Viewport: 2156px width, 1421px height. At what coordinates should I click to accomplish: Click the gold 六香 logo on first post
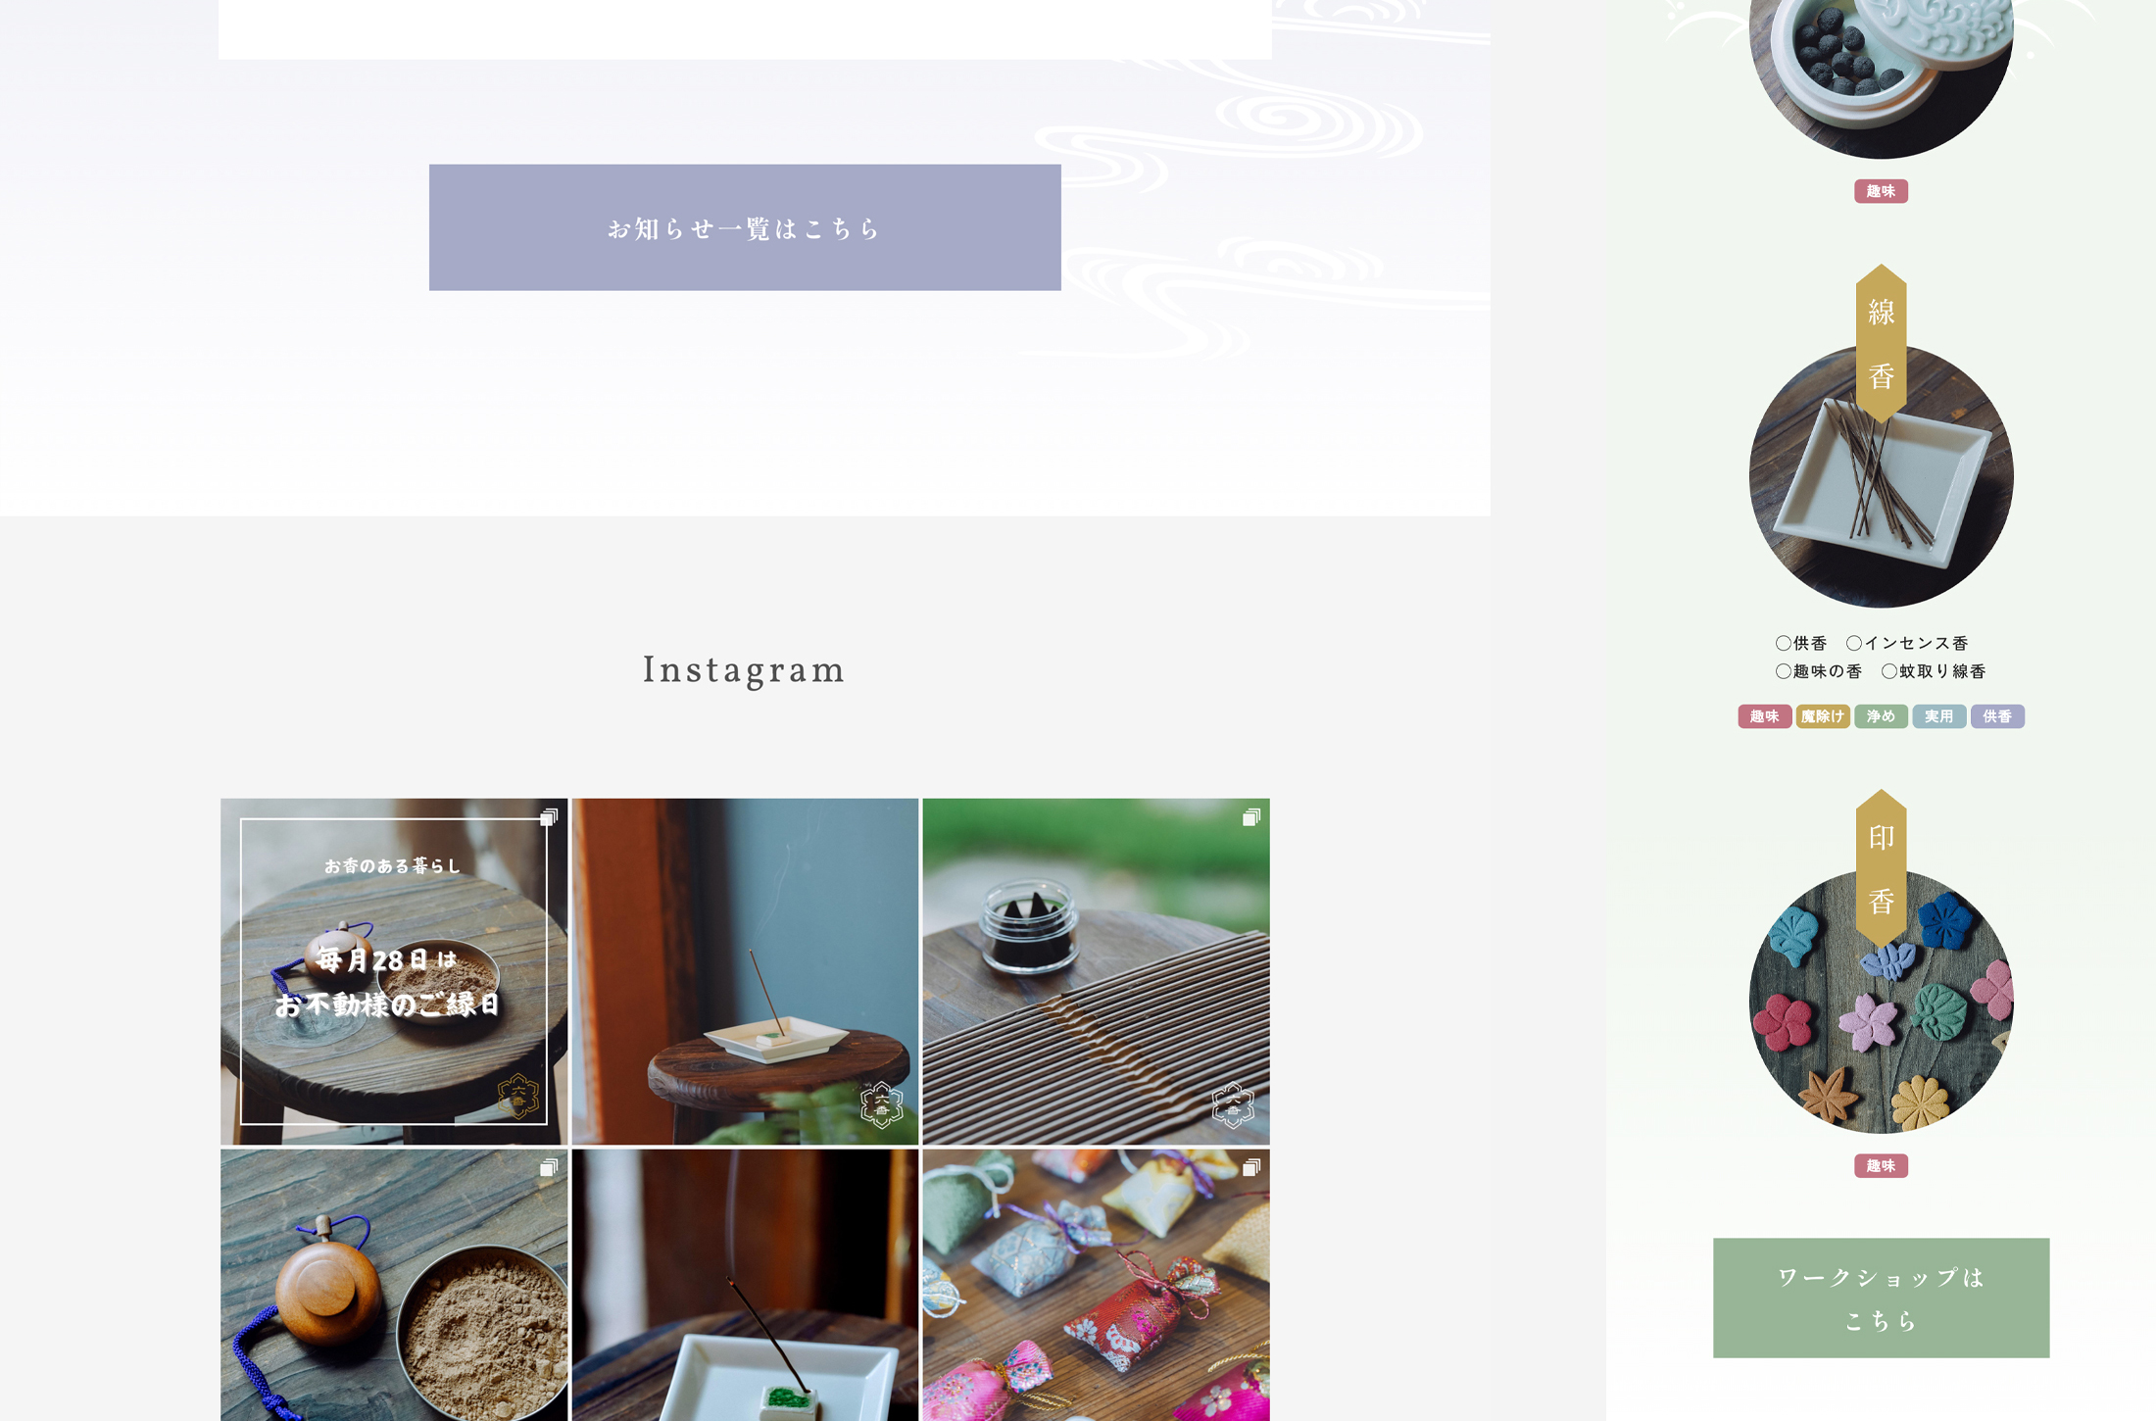coord(517,1097)
